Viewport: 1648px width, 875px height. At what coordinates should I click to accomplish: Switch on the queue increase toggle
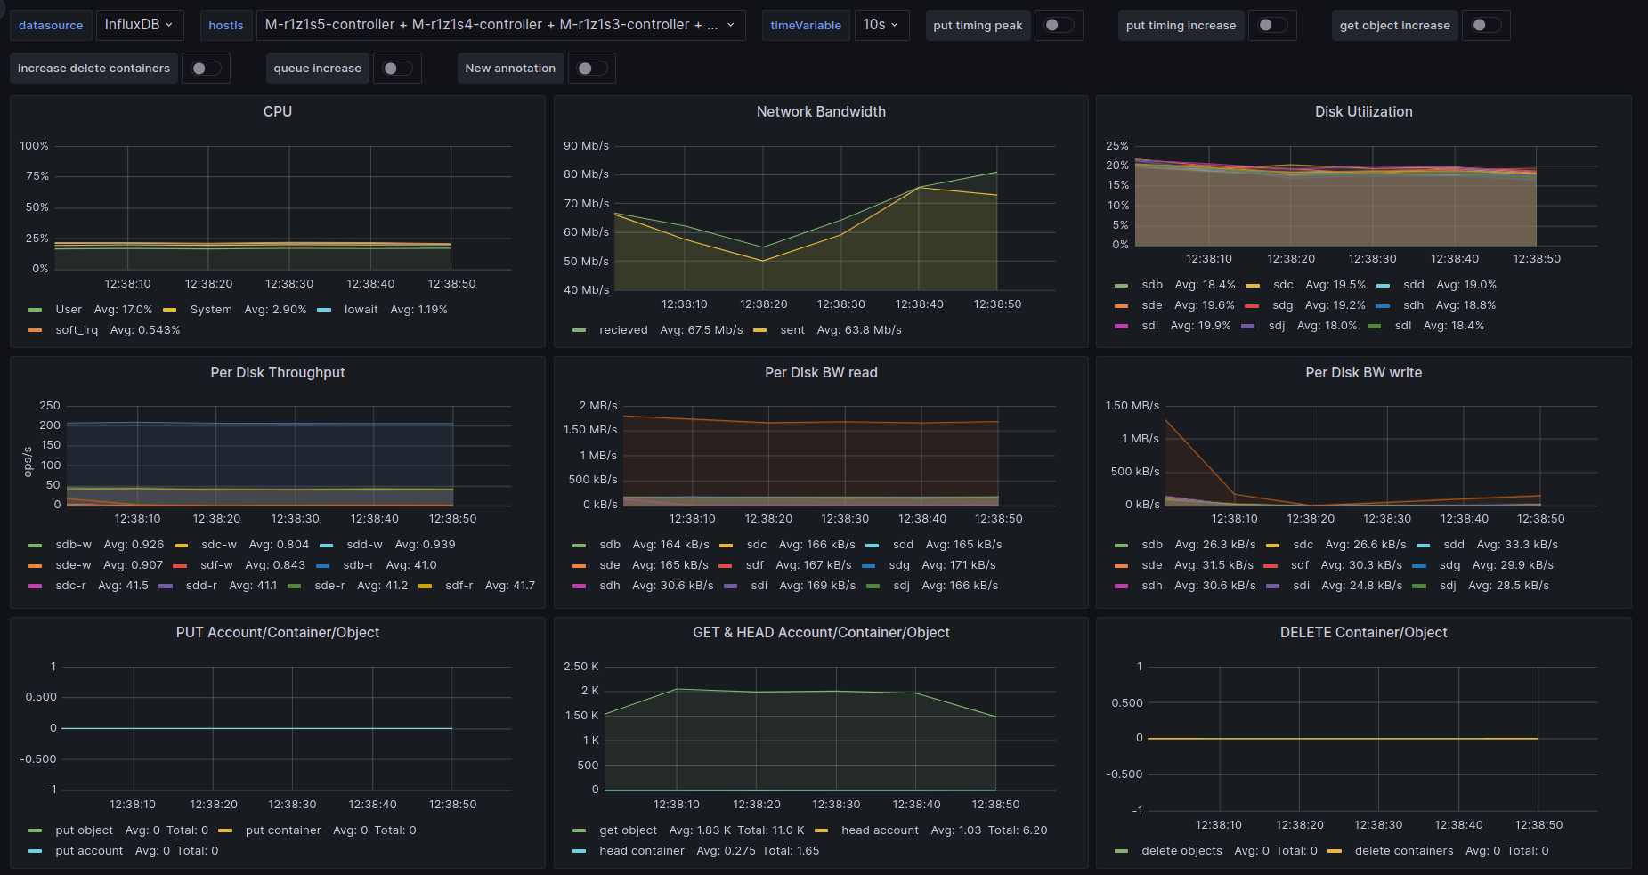[x=396, y=69]
